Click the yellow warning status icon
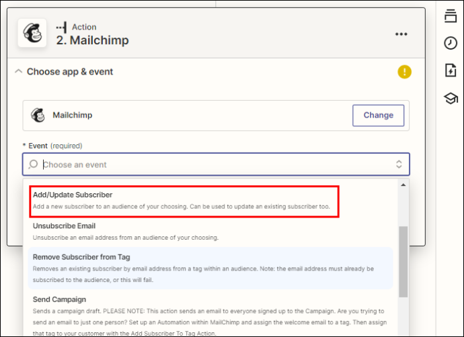The width and height of the screenshot is (464, 337). point(404,72)
